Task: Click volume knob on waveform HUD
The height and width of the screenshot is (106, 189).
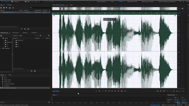Action: pos(107,19)
